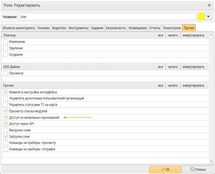Image resolution: width=215 pixels, height=174 pixels.
Task: Toggle Управлять десктопами пользователей/организаций checkbox
Action: pyautogui.click(x=5, y=99)
